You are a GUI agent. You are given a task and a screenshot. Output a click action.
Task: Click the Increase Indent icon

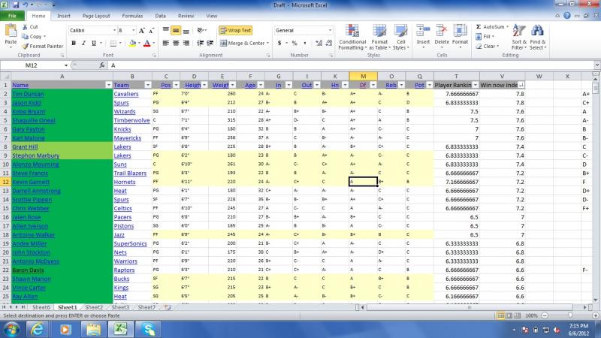pyautogui.click(x=210, y=44)
